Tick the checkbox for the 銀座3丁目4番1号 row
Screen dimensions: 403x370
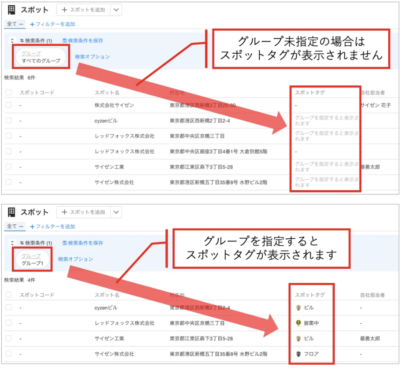click(x=9, y=151)
